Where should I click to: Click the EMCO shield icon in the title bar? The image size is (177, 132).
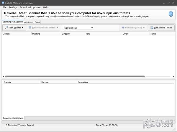point(3,3)
